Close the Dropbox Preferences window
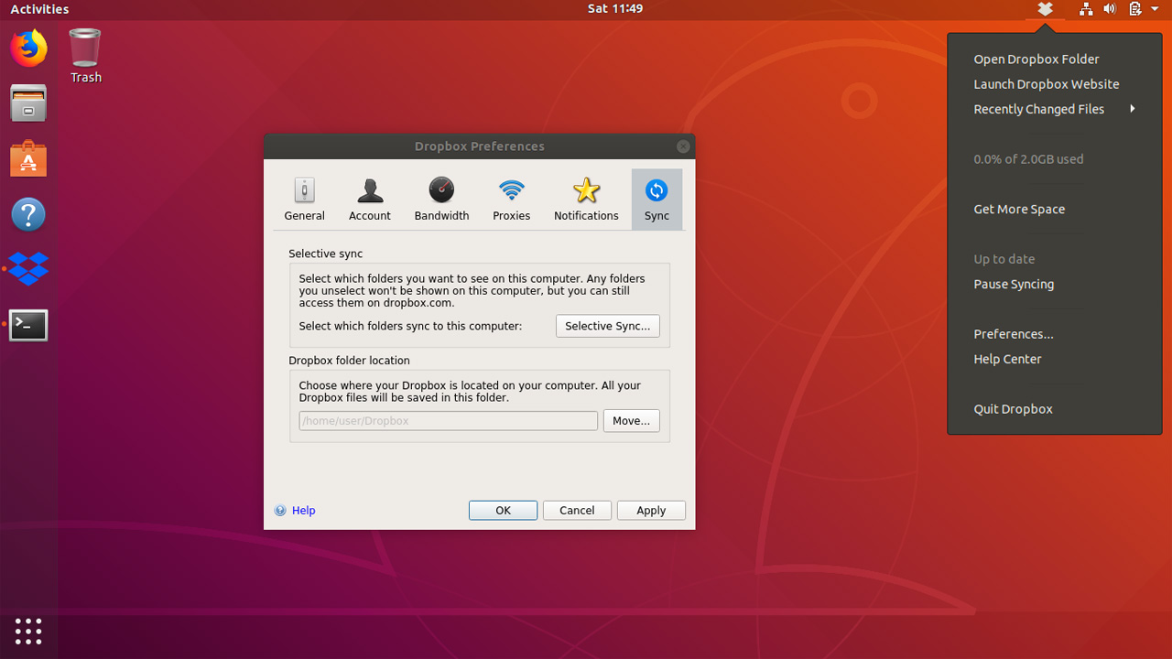This screenshot has width=1172, height=659. click(683, 146)
